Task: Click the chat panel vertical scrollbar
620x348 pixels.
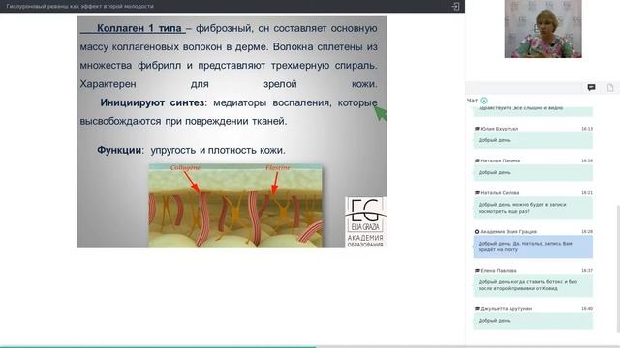Action: point(618,269)
